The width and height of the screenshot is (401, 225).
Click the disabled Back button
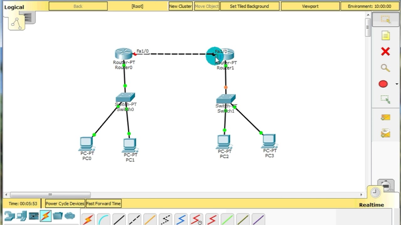coord(78,6)
